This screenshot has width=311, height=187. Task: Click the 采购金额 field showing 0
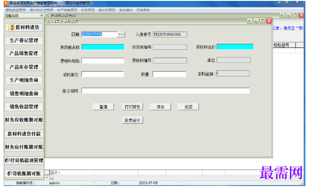[x=233, y=74]
